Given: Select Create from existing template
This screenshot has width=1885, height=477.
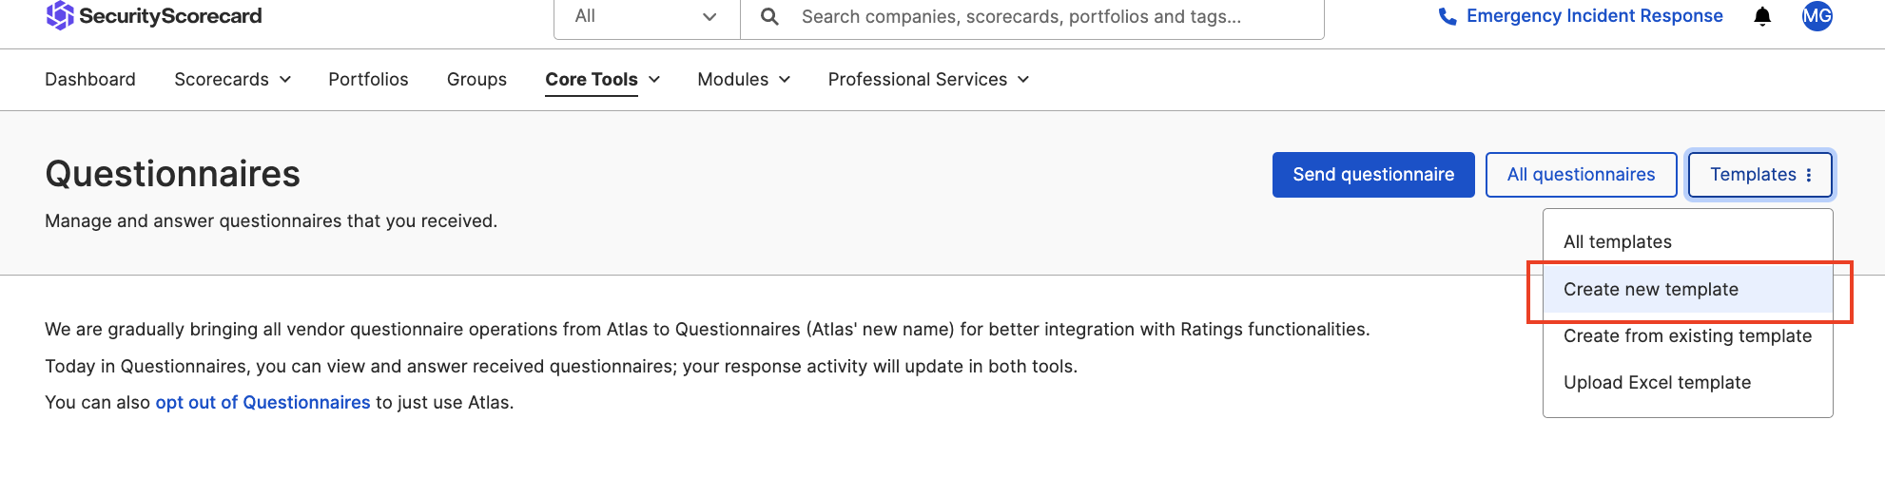Looking at the screenshot, I should click(1687, 336).
